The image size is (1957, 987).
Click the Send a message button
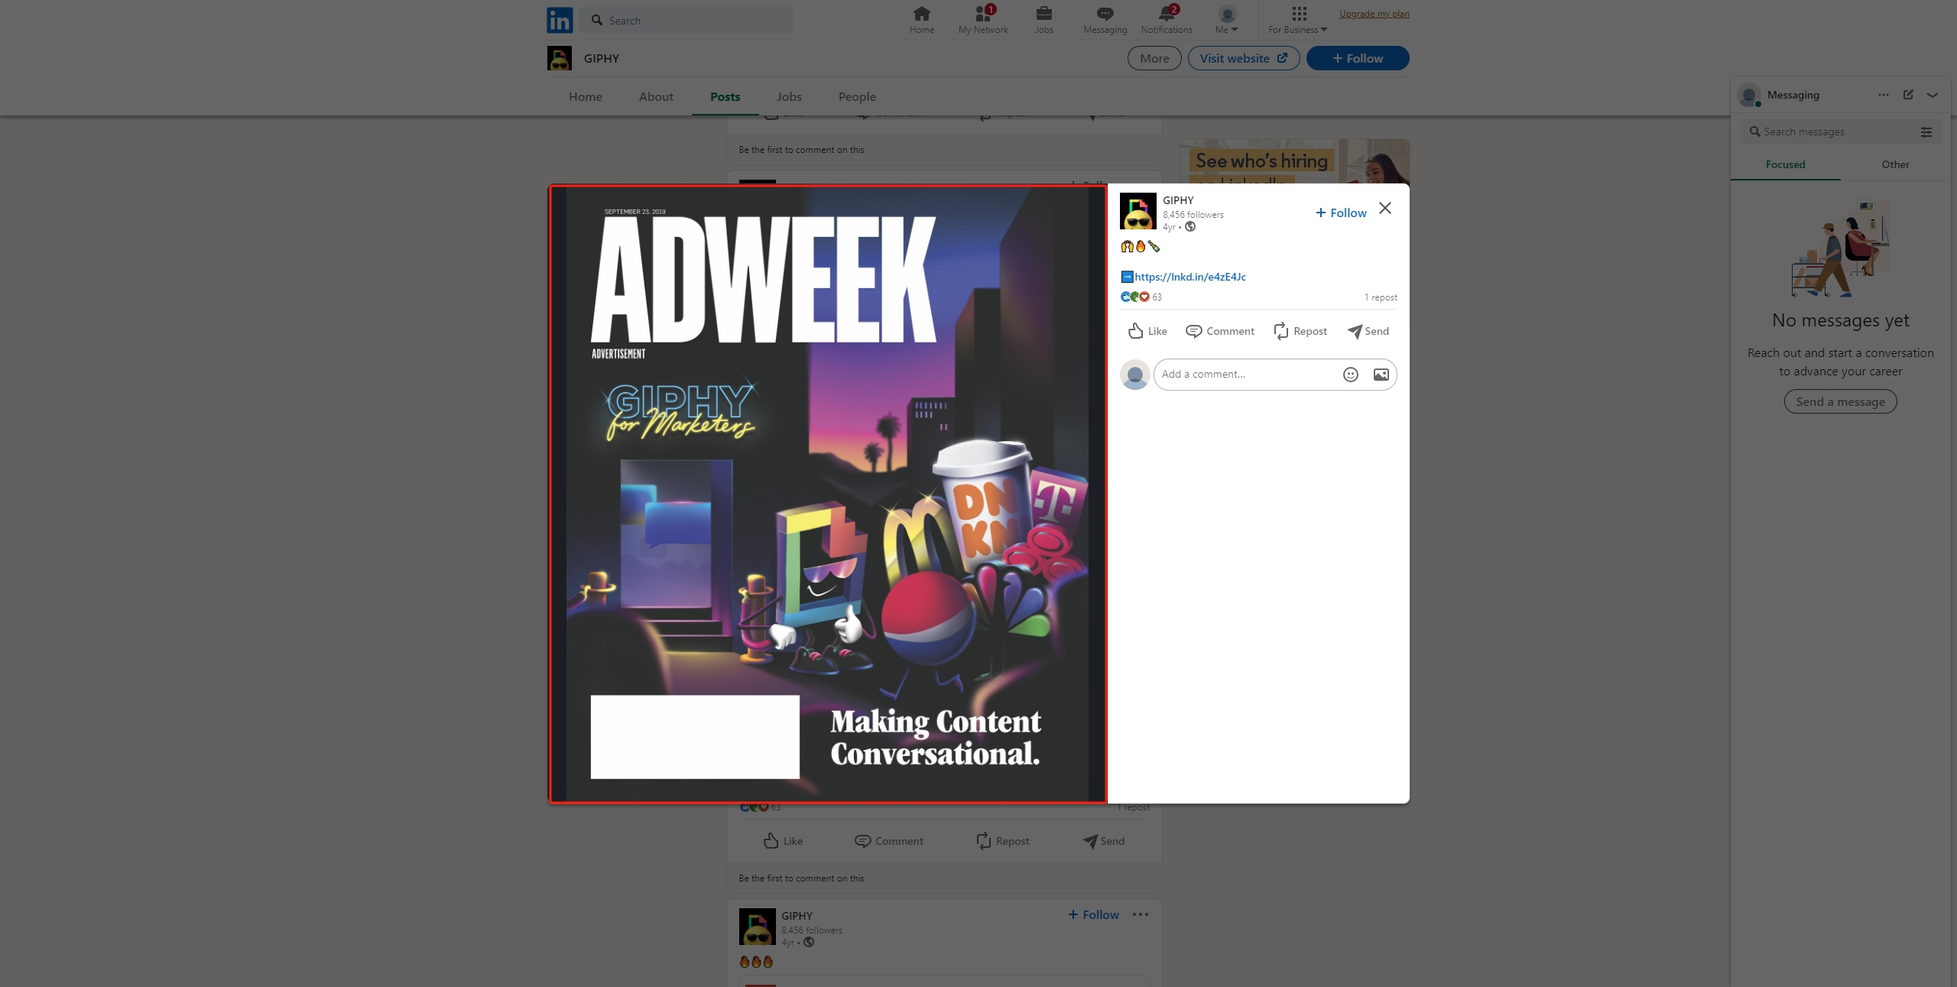(1841, 402)
